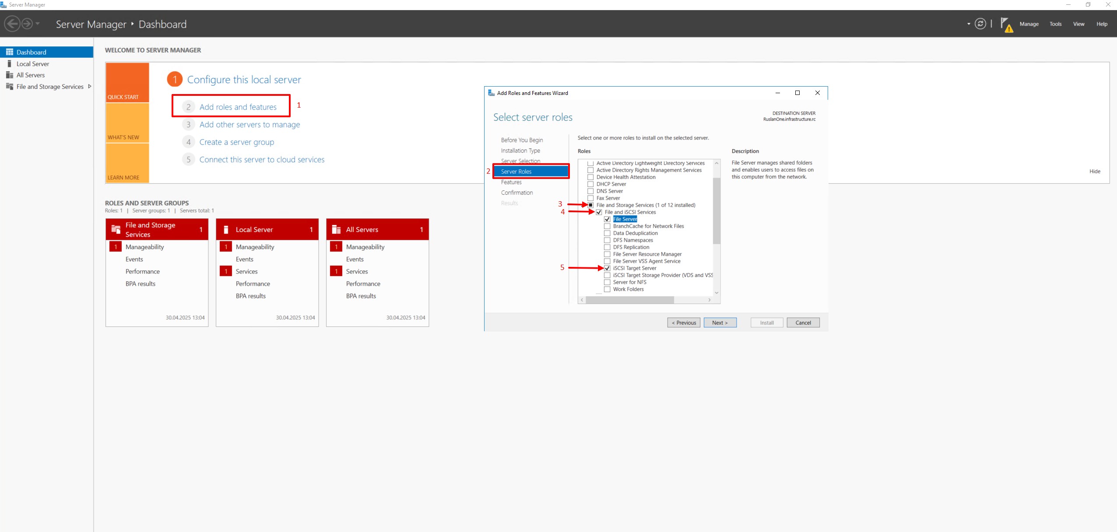Click roles list scroll right arrow
Screen dimensions: 1117x532
[x=710, y=300]
